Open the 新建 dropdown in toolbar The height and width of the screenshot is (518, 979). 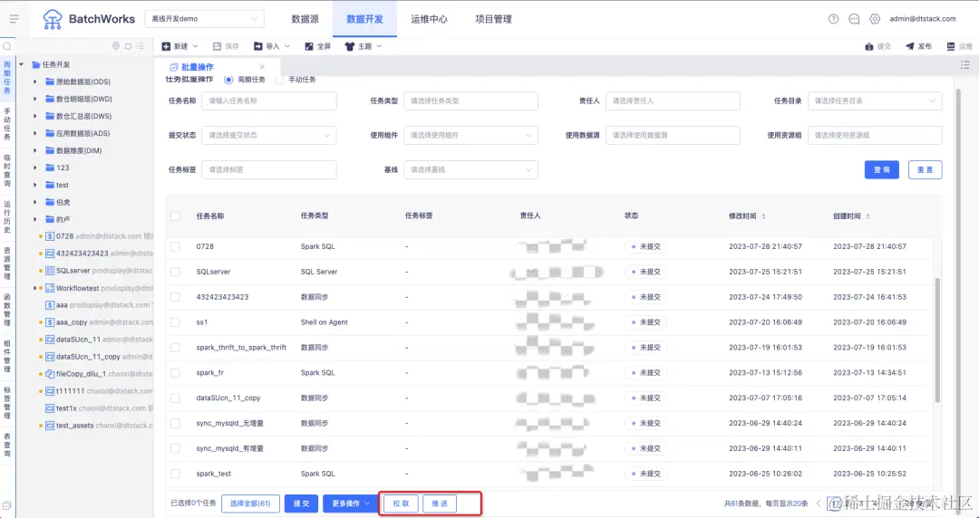pos(179,46)
